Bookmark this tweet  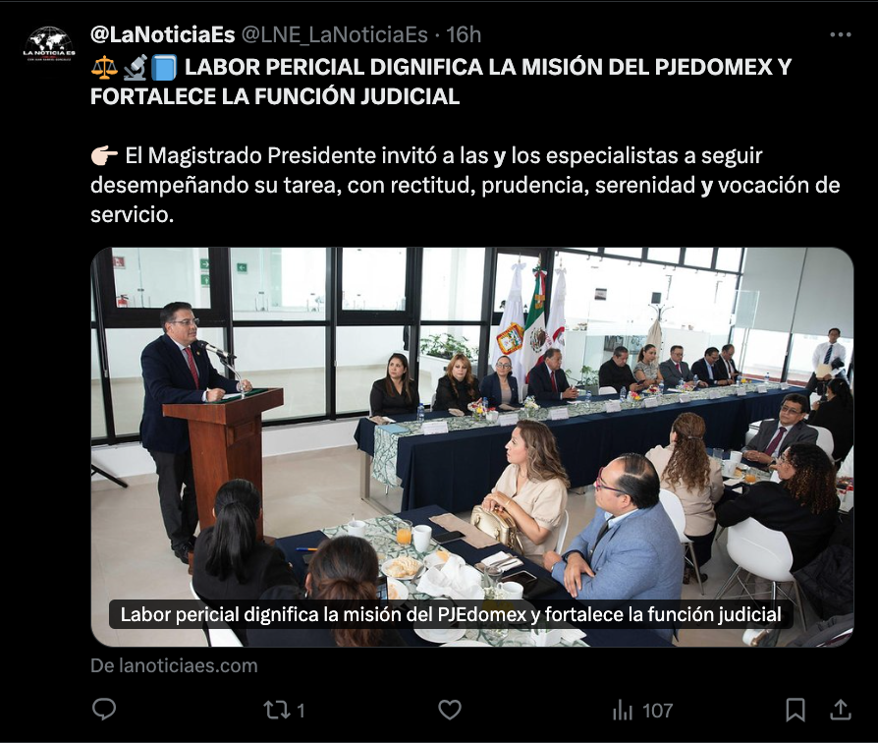click(796, 710)
